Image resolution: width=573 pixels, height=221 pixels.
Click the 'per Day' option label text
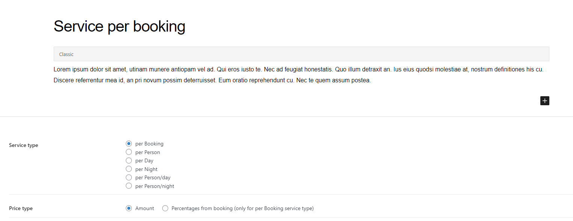[144, 160]
